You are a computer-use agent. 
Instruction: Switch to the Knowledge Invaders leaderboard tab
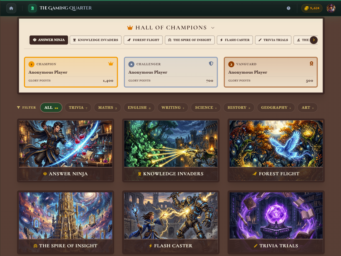coord(96,40)
